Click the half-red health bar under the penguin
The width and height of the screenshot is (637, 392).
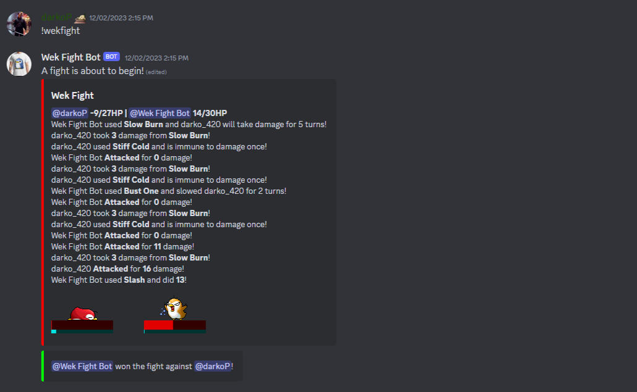coord(174,325)
